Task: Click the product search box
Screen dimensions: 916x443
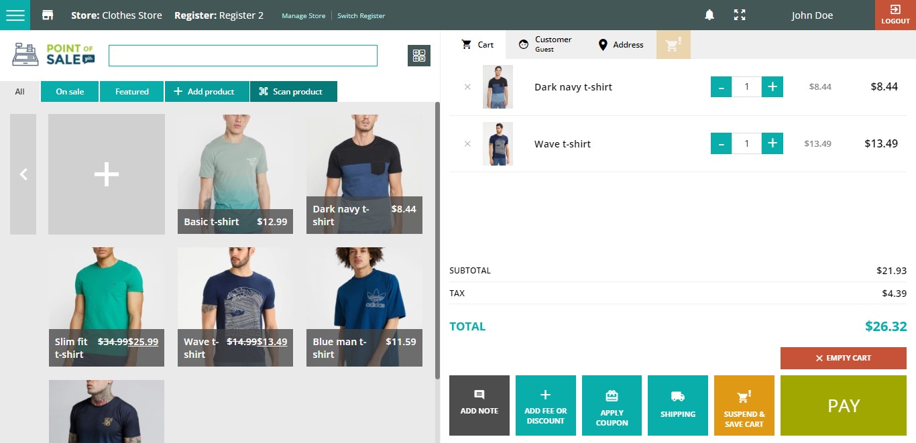Action: click(x=243, y=56)
